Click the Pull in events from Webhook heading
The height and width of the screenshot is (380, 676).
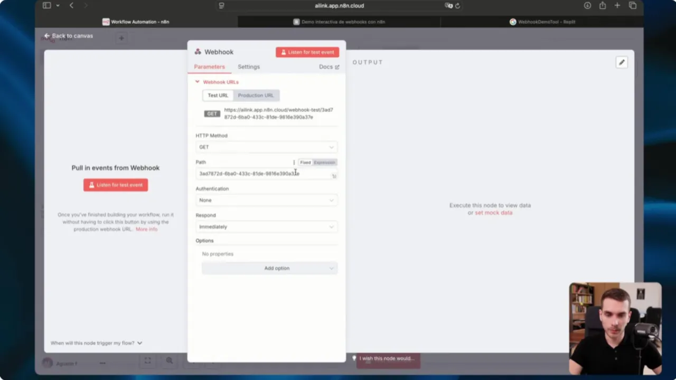point(116,168)
